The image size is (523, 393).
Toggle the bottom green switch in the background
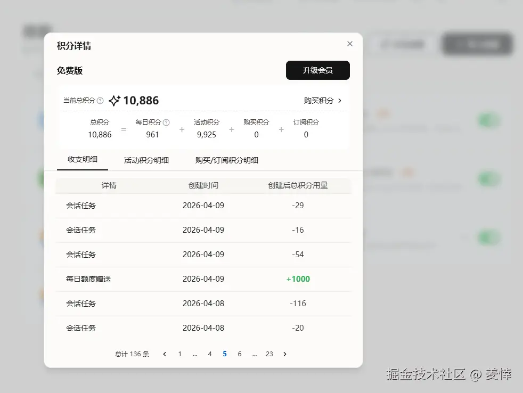coord(489,238)
